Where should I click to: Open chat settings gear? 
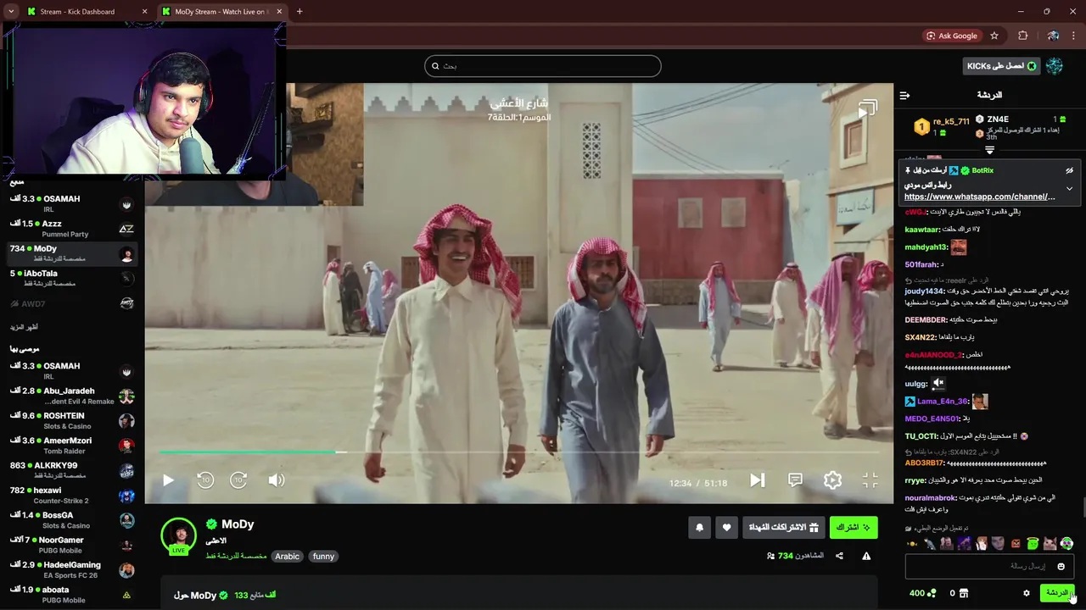tap(1026, 593)
